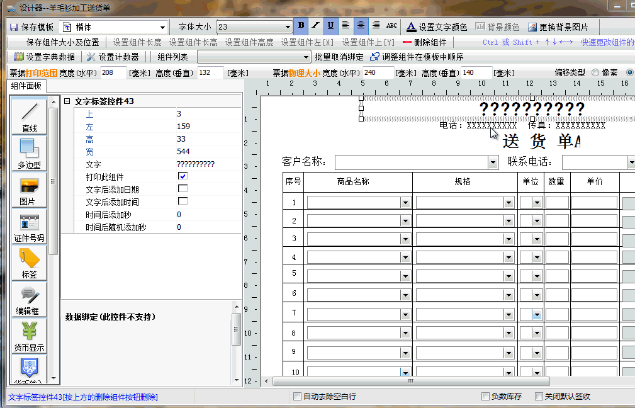Click the 删除组件 delete button
This screenshot has width=635, height=408.
424,42
